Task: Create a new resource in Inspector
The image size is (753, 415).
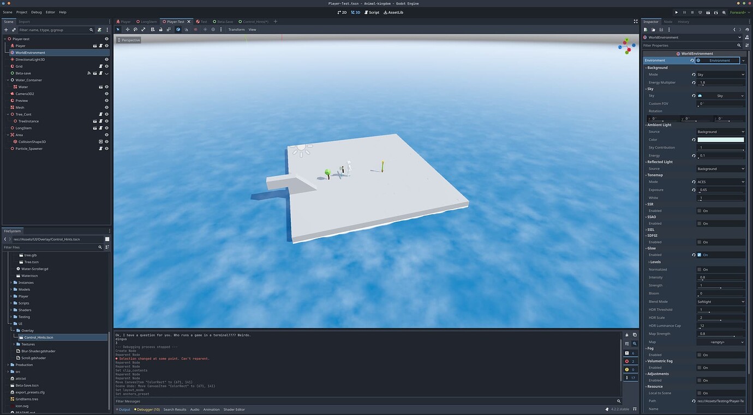Action: (646, 29)
